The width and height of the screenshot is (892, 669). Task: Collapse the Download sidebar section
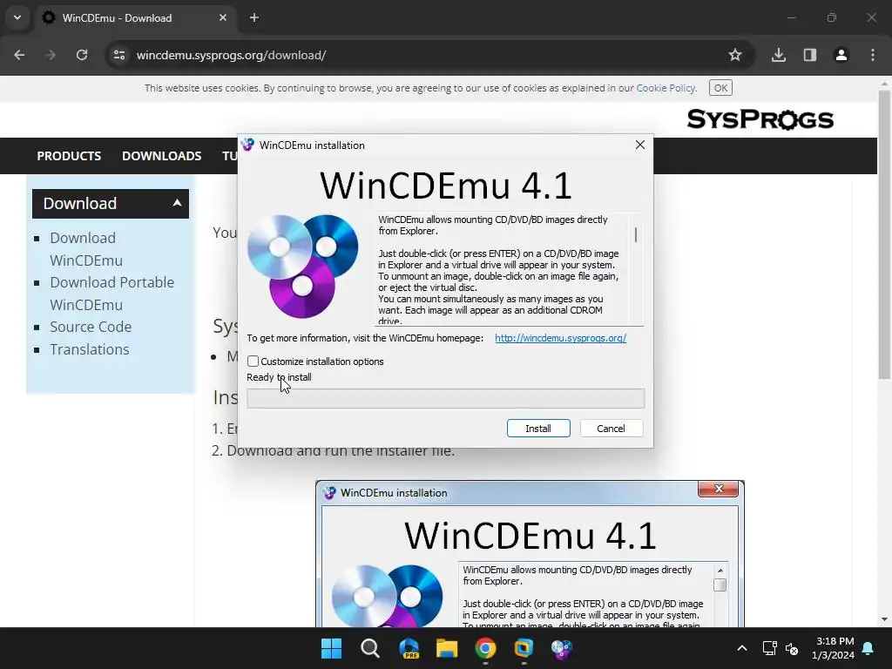tap(111, 204)
